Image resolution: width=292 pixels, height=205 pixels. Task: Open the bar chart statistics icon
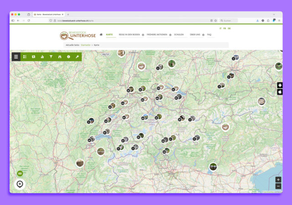pyautogui.click(x=42, y=57)
